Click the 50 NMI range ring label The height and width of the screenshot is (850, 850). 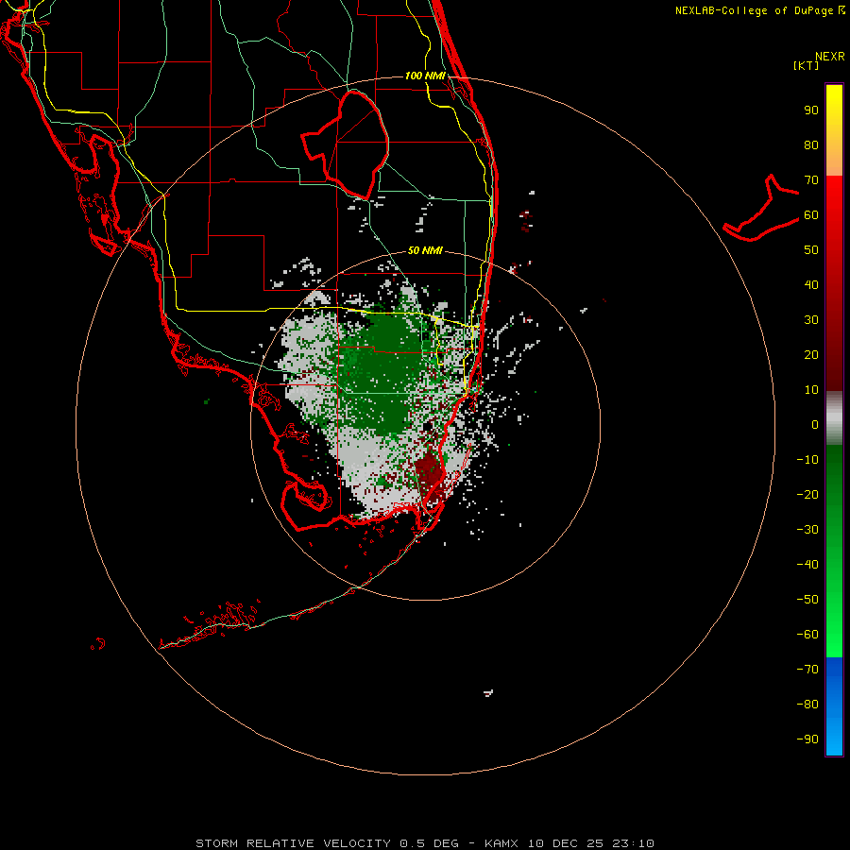click(425, 251)
